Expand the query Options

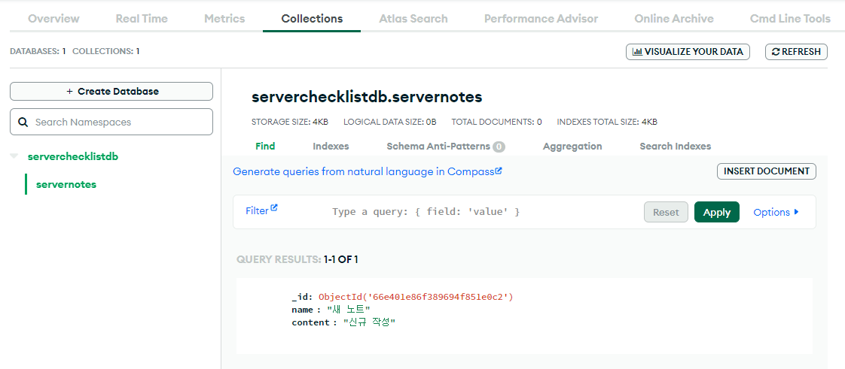click(776, 212)
